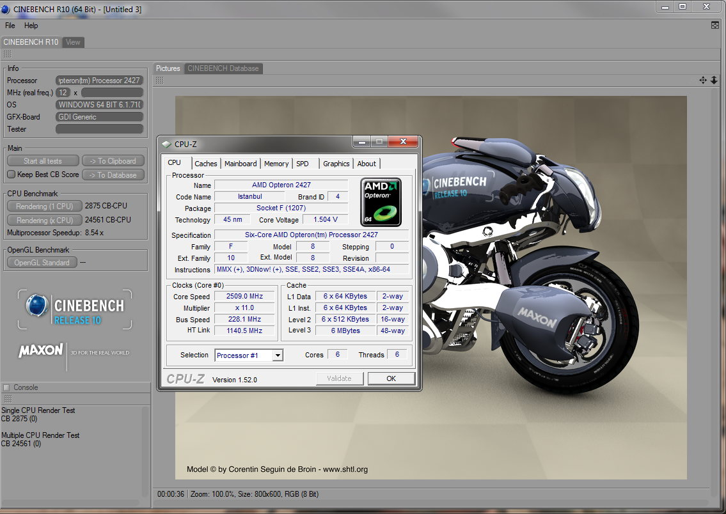Open the File menu

(10, 26)
